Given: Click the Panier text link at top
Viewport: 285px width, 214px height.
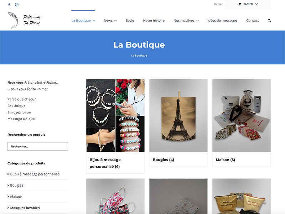Looking at the screenshot, I should (x=218, y=4).
